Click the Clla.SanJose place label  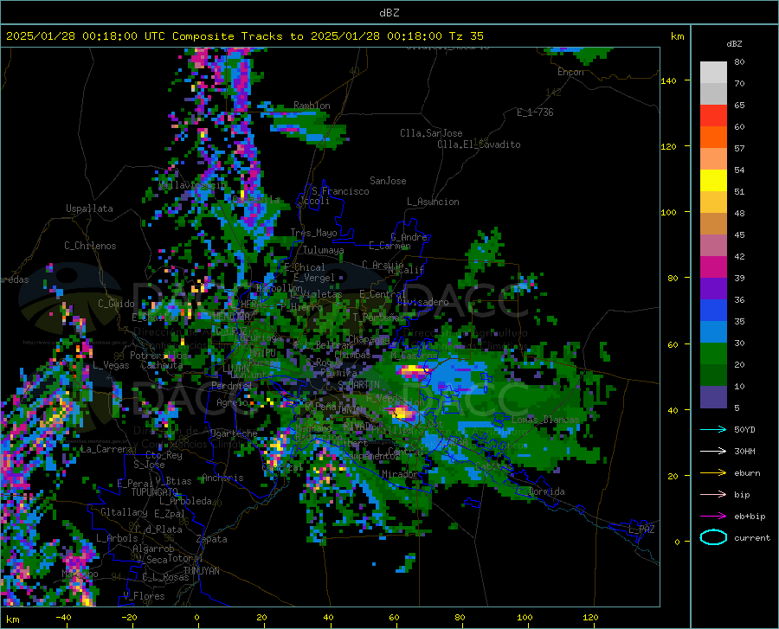pos(431,133)
